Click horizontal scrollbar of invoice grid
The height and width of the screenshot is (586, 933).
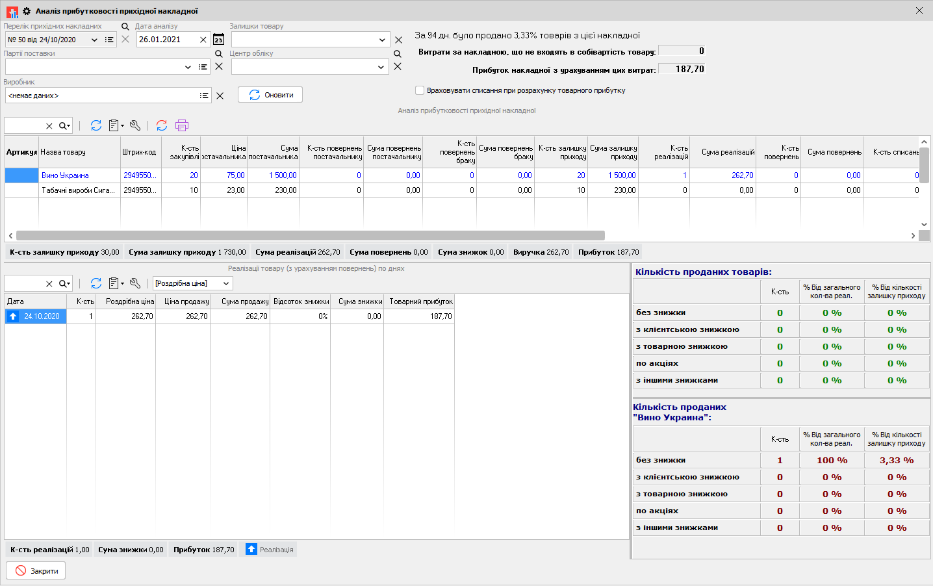click(310, 236)
